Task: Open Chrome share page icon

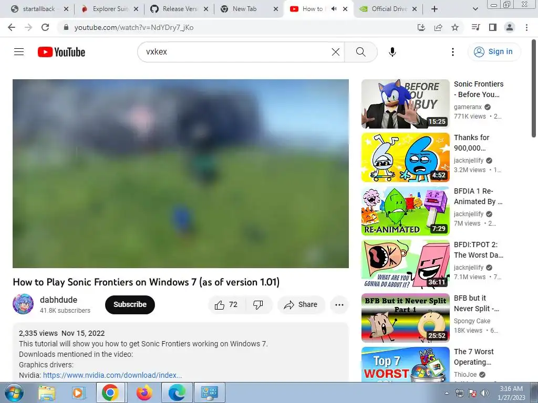Action: coord(438,27)
